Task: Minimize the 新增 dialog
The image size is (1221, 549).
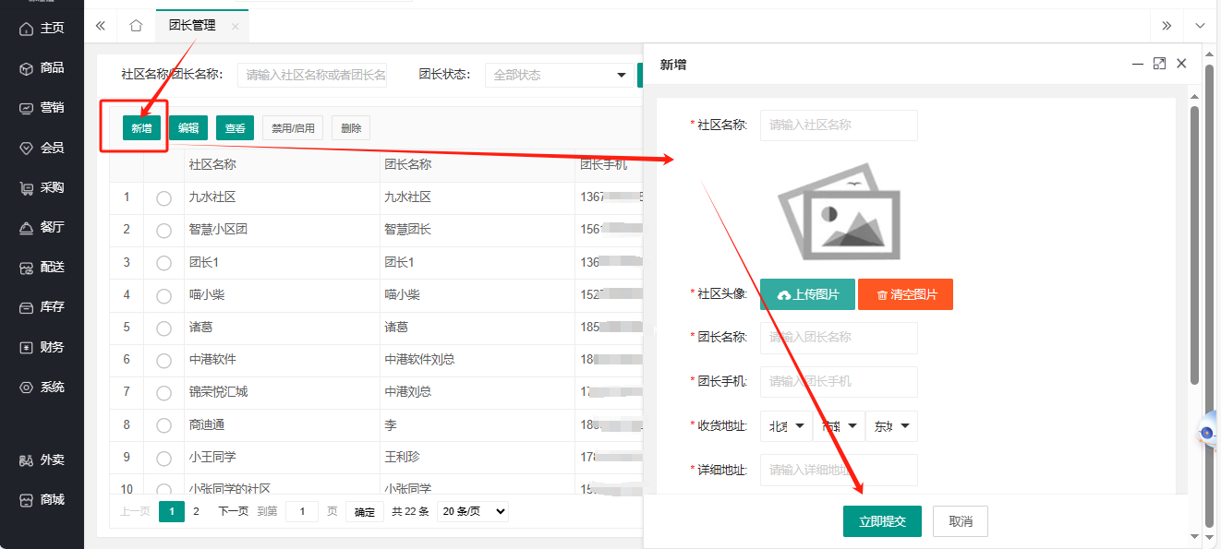Action: (1138, 64)
